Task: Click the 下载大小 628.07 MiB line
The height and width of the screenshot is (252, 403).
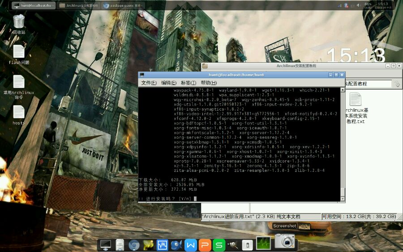Action: coord(167,180)
